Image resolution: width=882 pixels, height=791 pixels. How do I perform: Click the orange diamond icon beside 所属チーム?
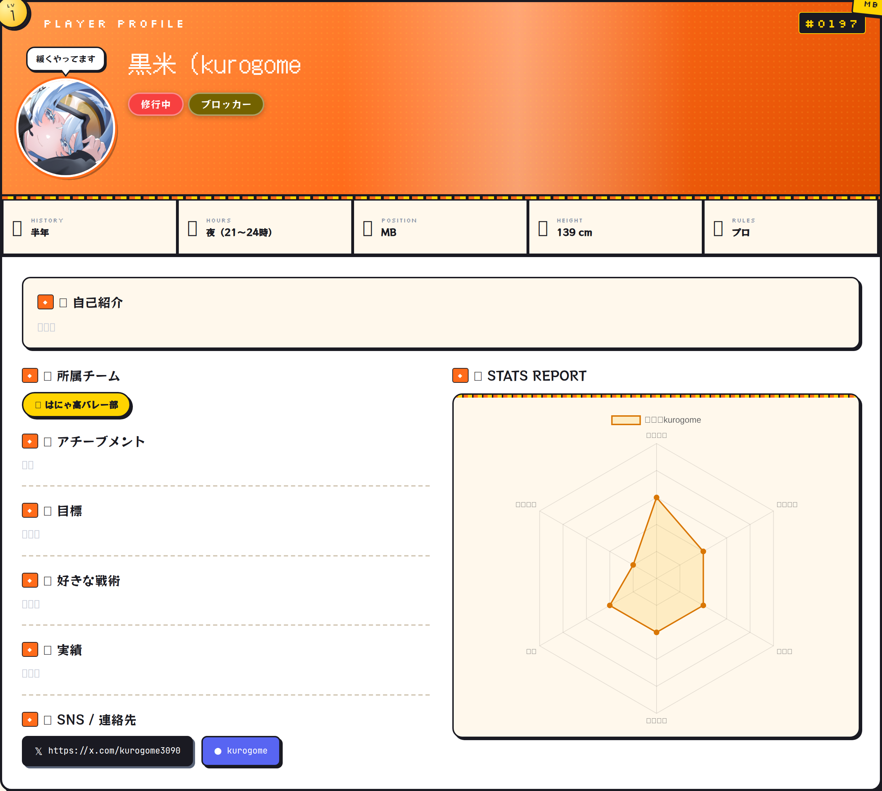[x=30, y=375]
